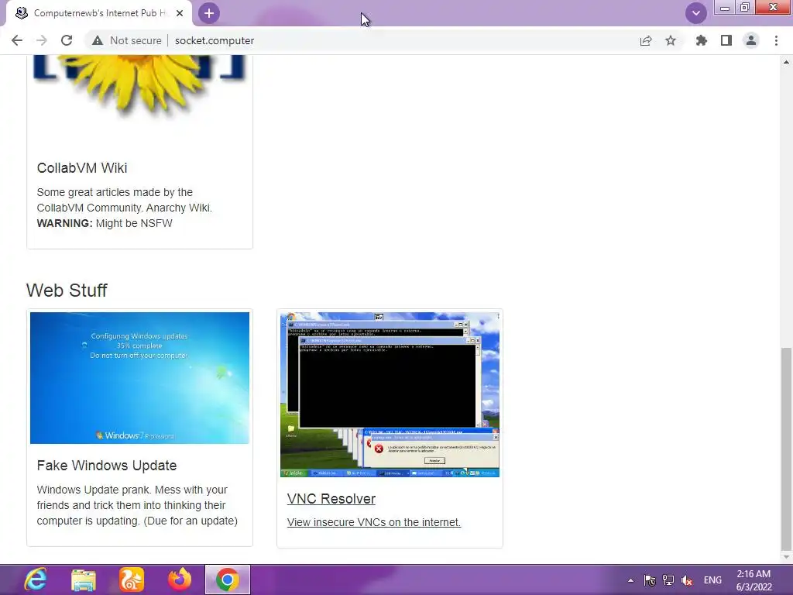Launch UC Browser from the taskbar
Screen dimensions: 793x595
(132, 580)
